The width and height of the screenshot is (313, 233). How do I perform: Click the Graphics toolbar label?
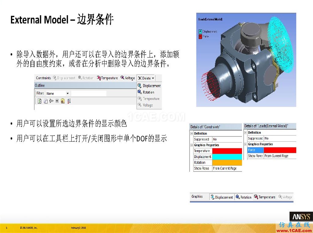[x=197, y=197]
